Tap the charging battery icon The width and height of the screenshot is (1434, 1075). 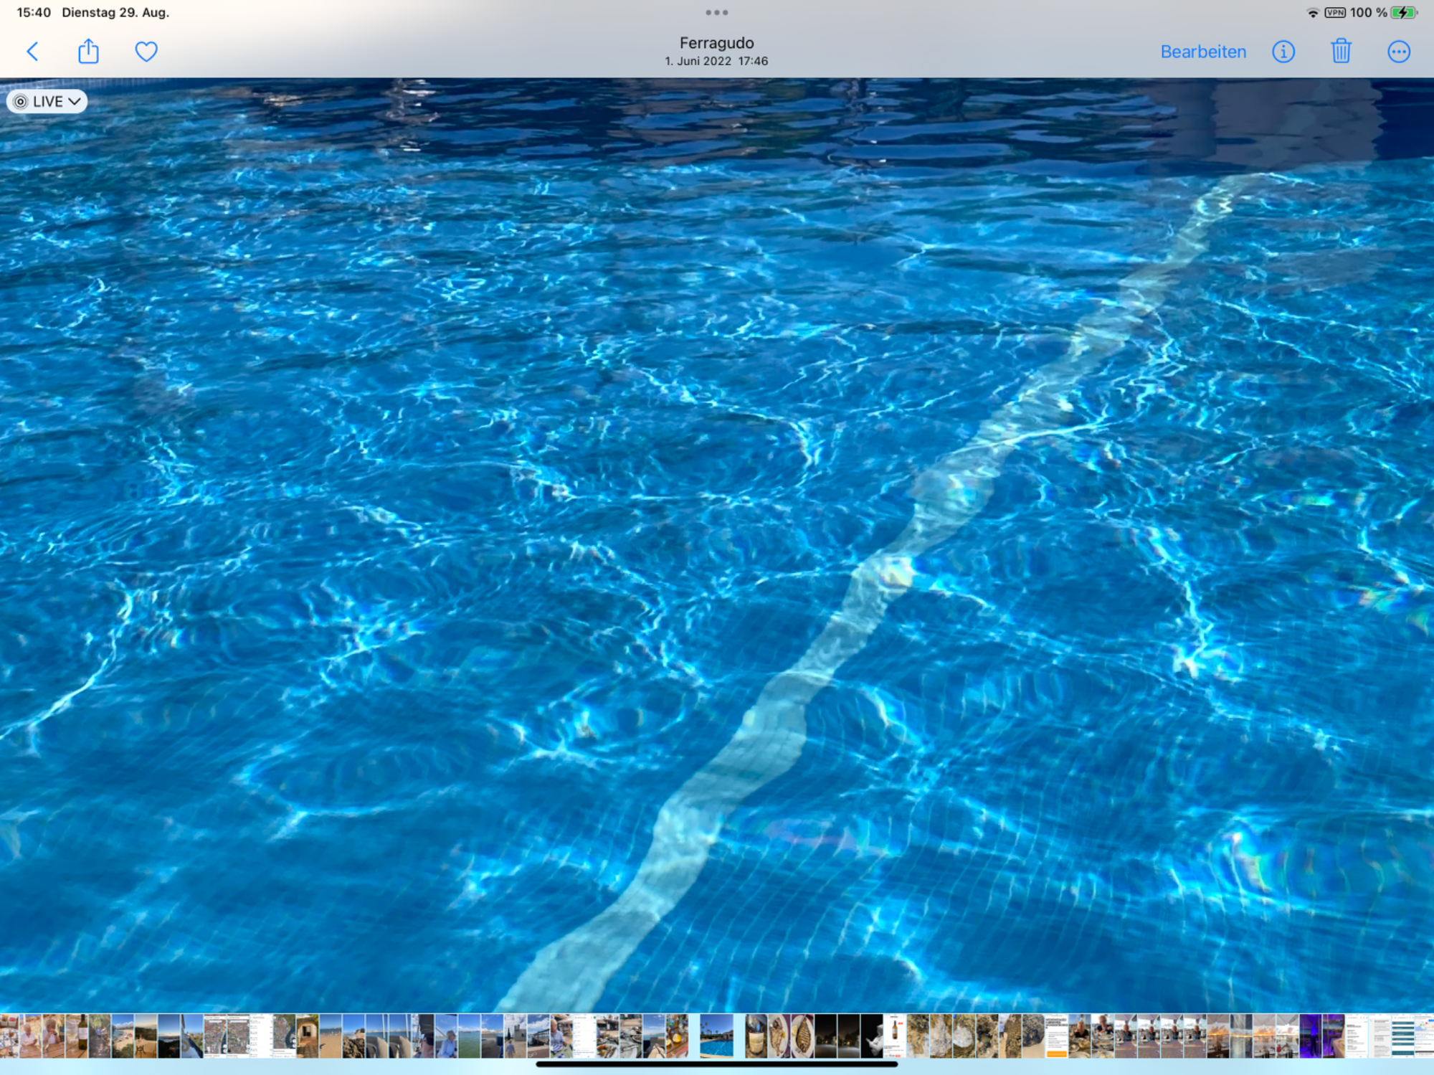tap(1405, 13)
